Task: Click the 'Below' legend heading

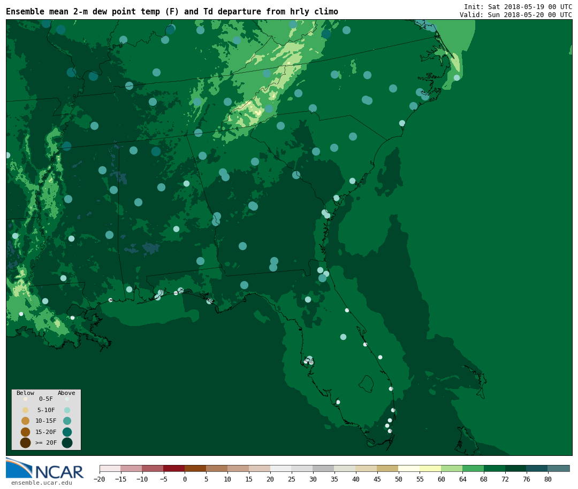Action: (x=26, y=393)
